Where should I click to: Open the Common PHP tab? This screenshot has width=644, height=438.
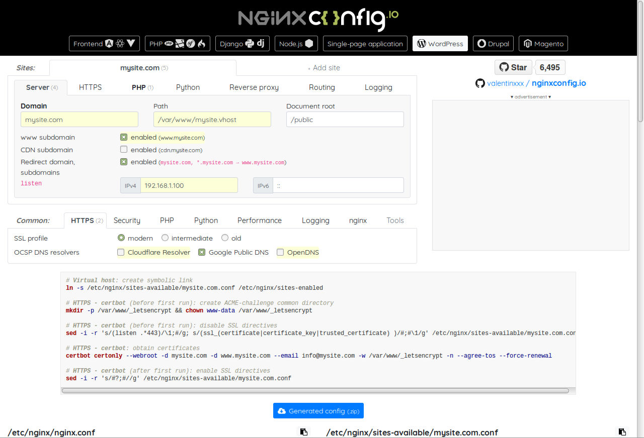pyautogui.click(x=167, y=221)
